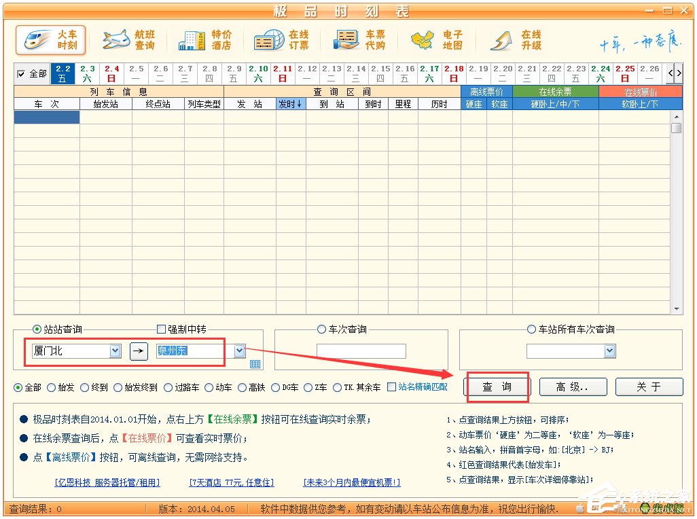Screen dimensions: 697x519
Task: Select the 车次查询 train number radio button
Action: click(321, 329)
